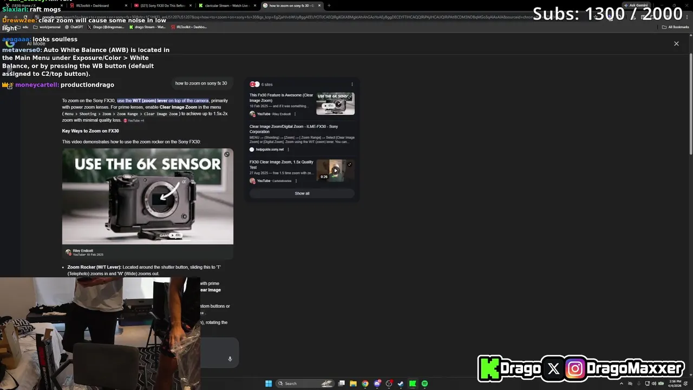
Task: Play the main 'USE THE 6K SENSOR' video
Action: coord(148,197)
